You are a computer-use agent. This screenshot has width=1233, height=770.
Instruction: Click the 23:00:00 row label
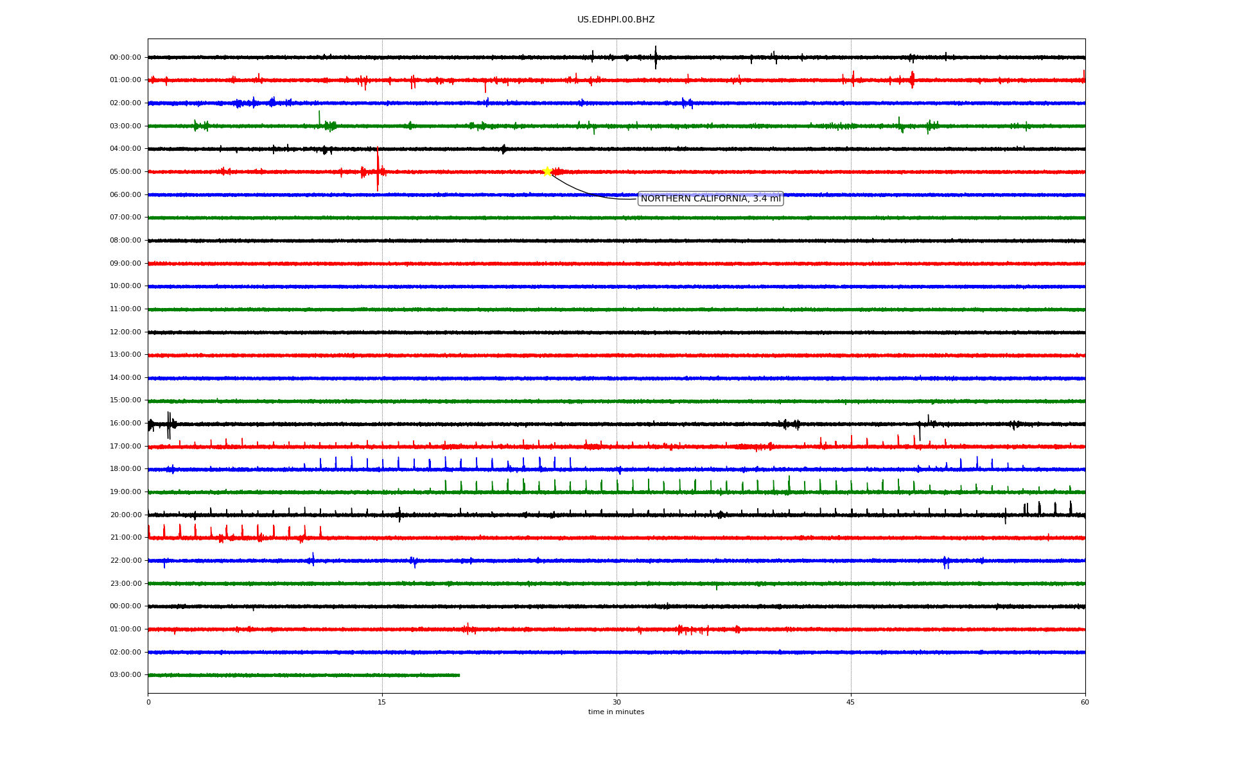pos(125,584)
